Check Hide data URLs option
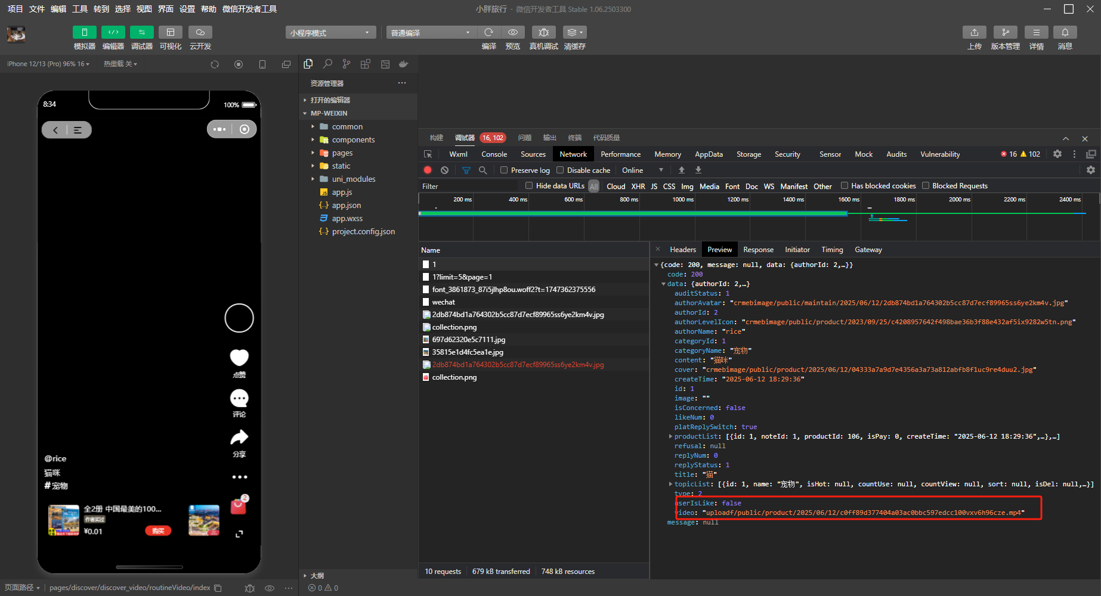The height and width of the screenshot is (596, 1101). point(529,185)
